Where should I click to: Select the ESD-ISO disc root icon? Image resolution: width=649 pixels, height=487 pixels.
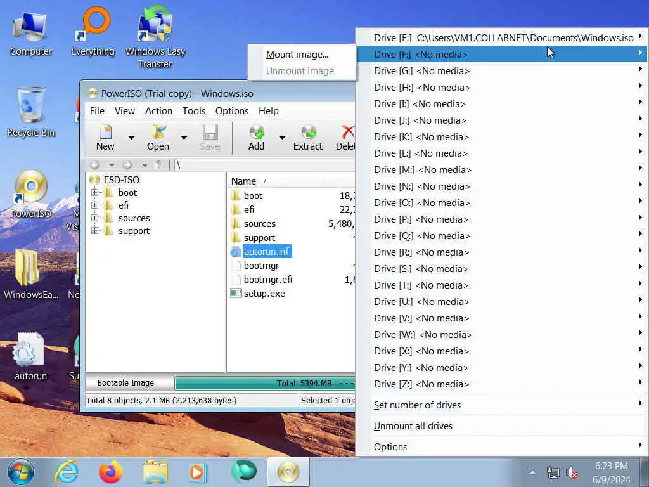[x=94, y=179]
